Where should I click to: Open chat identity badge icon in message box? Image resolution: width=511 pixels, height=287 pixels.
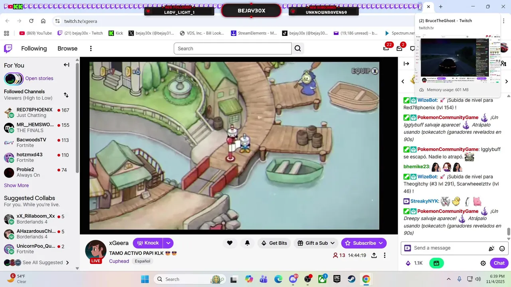tap(408, 248)
